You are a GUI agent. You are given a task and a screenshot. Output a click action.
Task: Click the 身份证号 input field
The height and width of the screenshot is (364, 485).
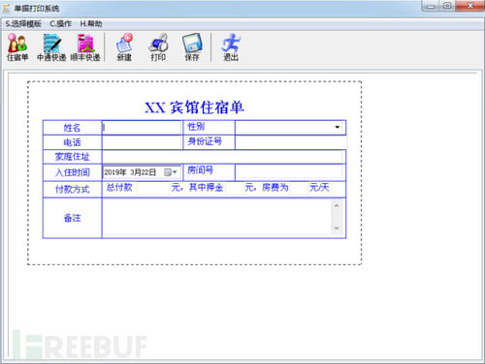pyautogui.click(x=290, y=142)
